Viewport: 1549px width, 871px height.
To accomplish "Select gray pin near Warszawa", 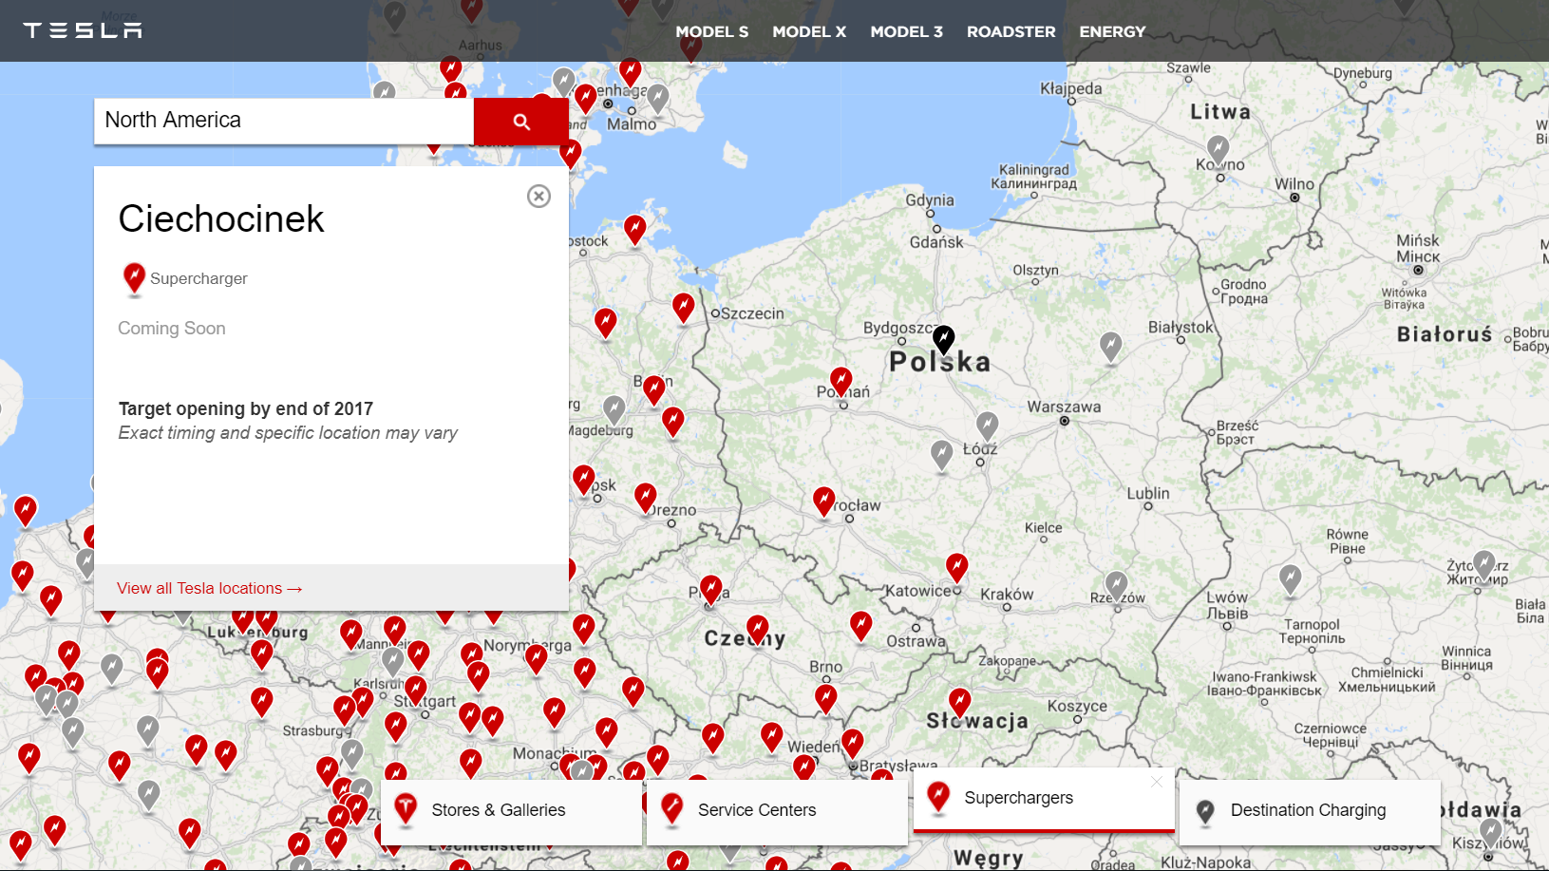I will click(x=987, y=426).
